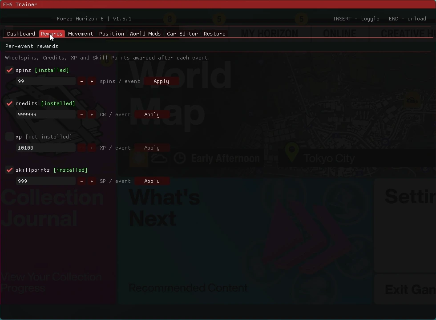Image resolution: width=436 pixels, height=320 pixels.
Task: Toggle the skillpoints reward checkbox
Action: [9, 170]
